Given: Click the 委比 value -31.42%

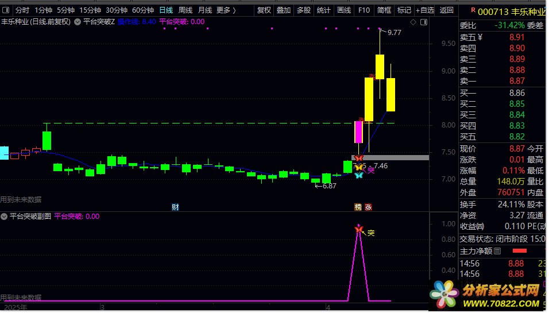Looking at the screenshot, I should click(509, 25).
